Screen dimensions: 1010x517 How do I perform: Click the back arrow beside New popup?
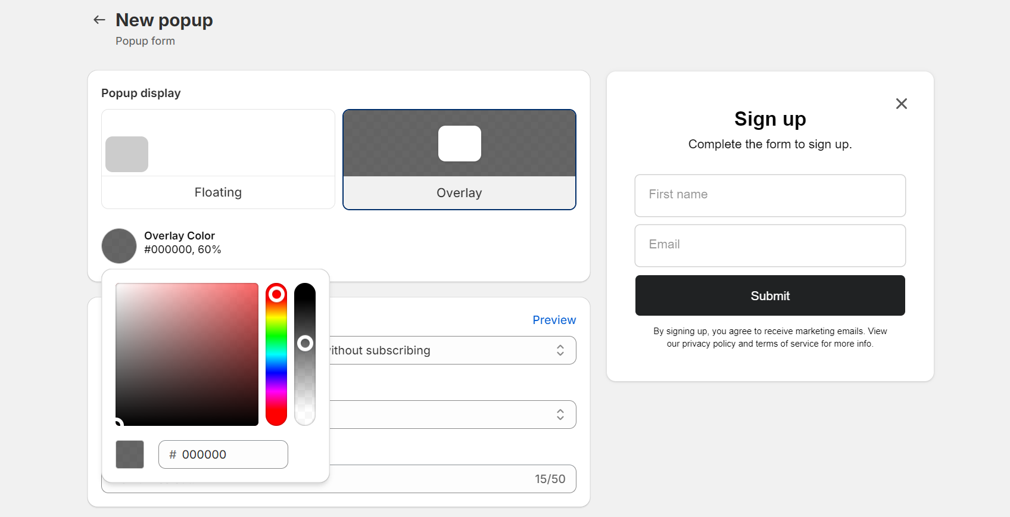click(x=99, y=20)
